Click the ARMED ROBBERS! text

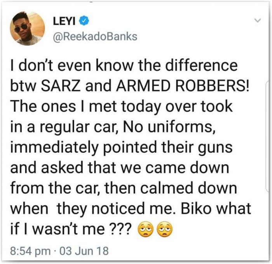click(x=183, y=86)
